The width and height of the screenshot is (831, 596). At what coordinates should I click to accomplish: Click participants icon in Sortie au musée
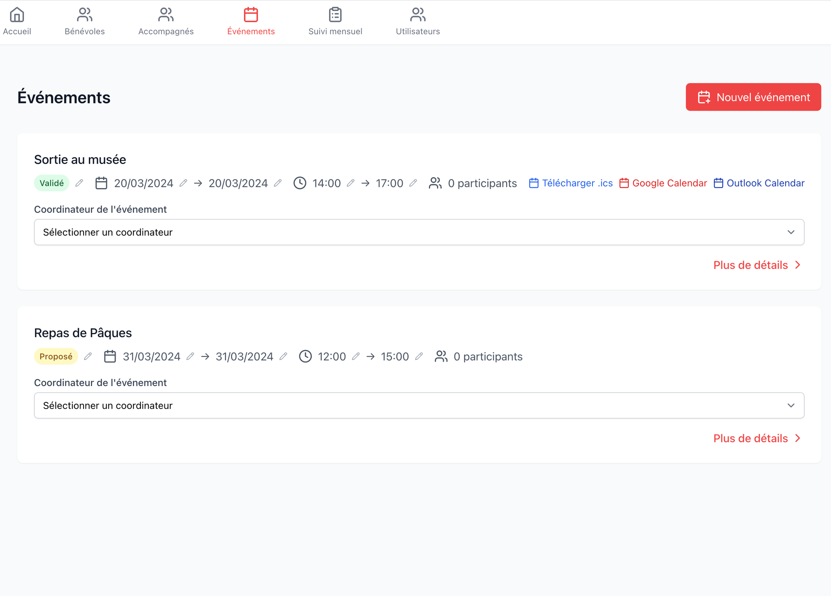435,183
